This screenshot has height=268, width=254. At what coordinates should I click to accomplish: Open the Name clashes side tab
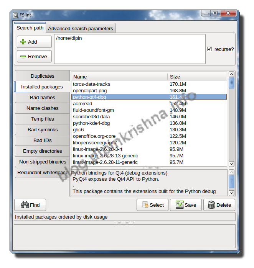[43, 108]
